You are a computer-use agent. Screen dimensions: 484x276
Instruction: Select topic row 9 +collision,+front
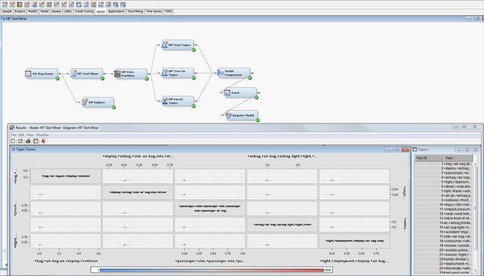pyautogui.click(x=443, y=201)
